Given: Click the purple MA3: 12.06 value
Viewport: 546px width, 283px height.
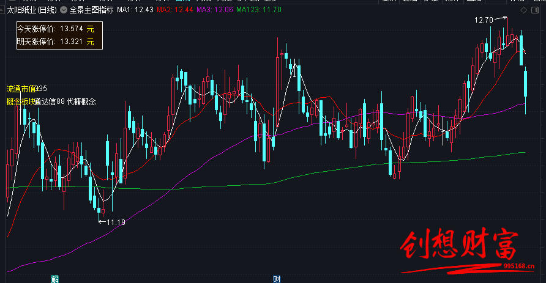Looking at the screenshot, I should [x=214, y=10].
